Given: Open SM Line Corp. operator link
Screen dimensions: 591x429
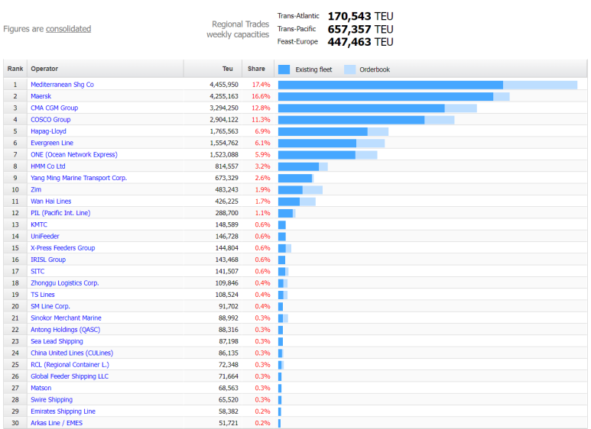Looking at the screenshot, I should 50,306.
